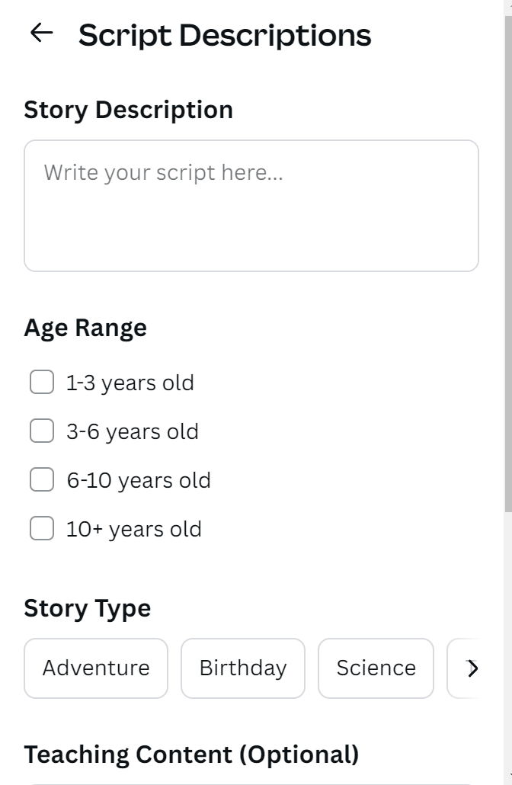The height and width of the screenshot is (785, 512).
Task: Click the 'Story Description' heading
Action: click(x=128, y=110)
